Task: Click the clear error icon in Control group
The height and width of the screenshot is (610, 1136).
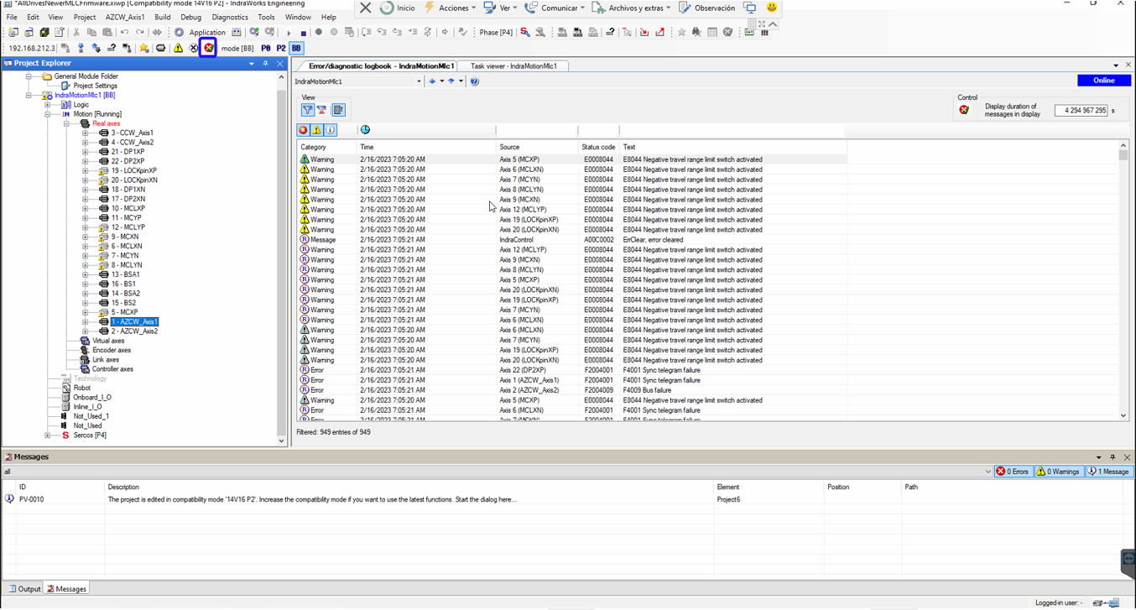Action: click(964, 110)
